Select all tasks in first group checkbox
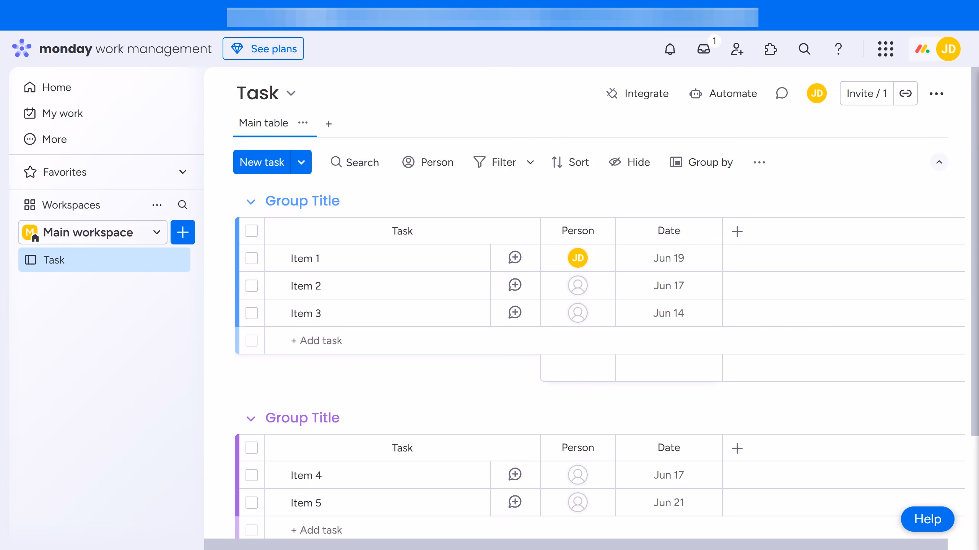The image size is (979, 550). (x=252, y=231)
